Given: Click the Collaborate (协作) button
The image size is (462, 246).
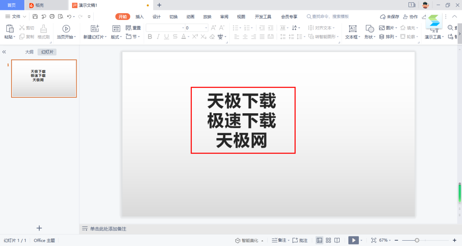Looking at the screenshot, I should [410, 17].
